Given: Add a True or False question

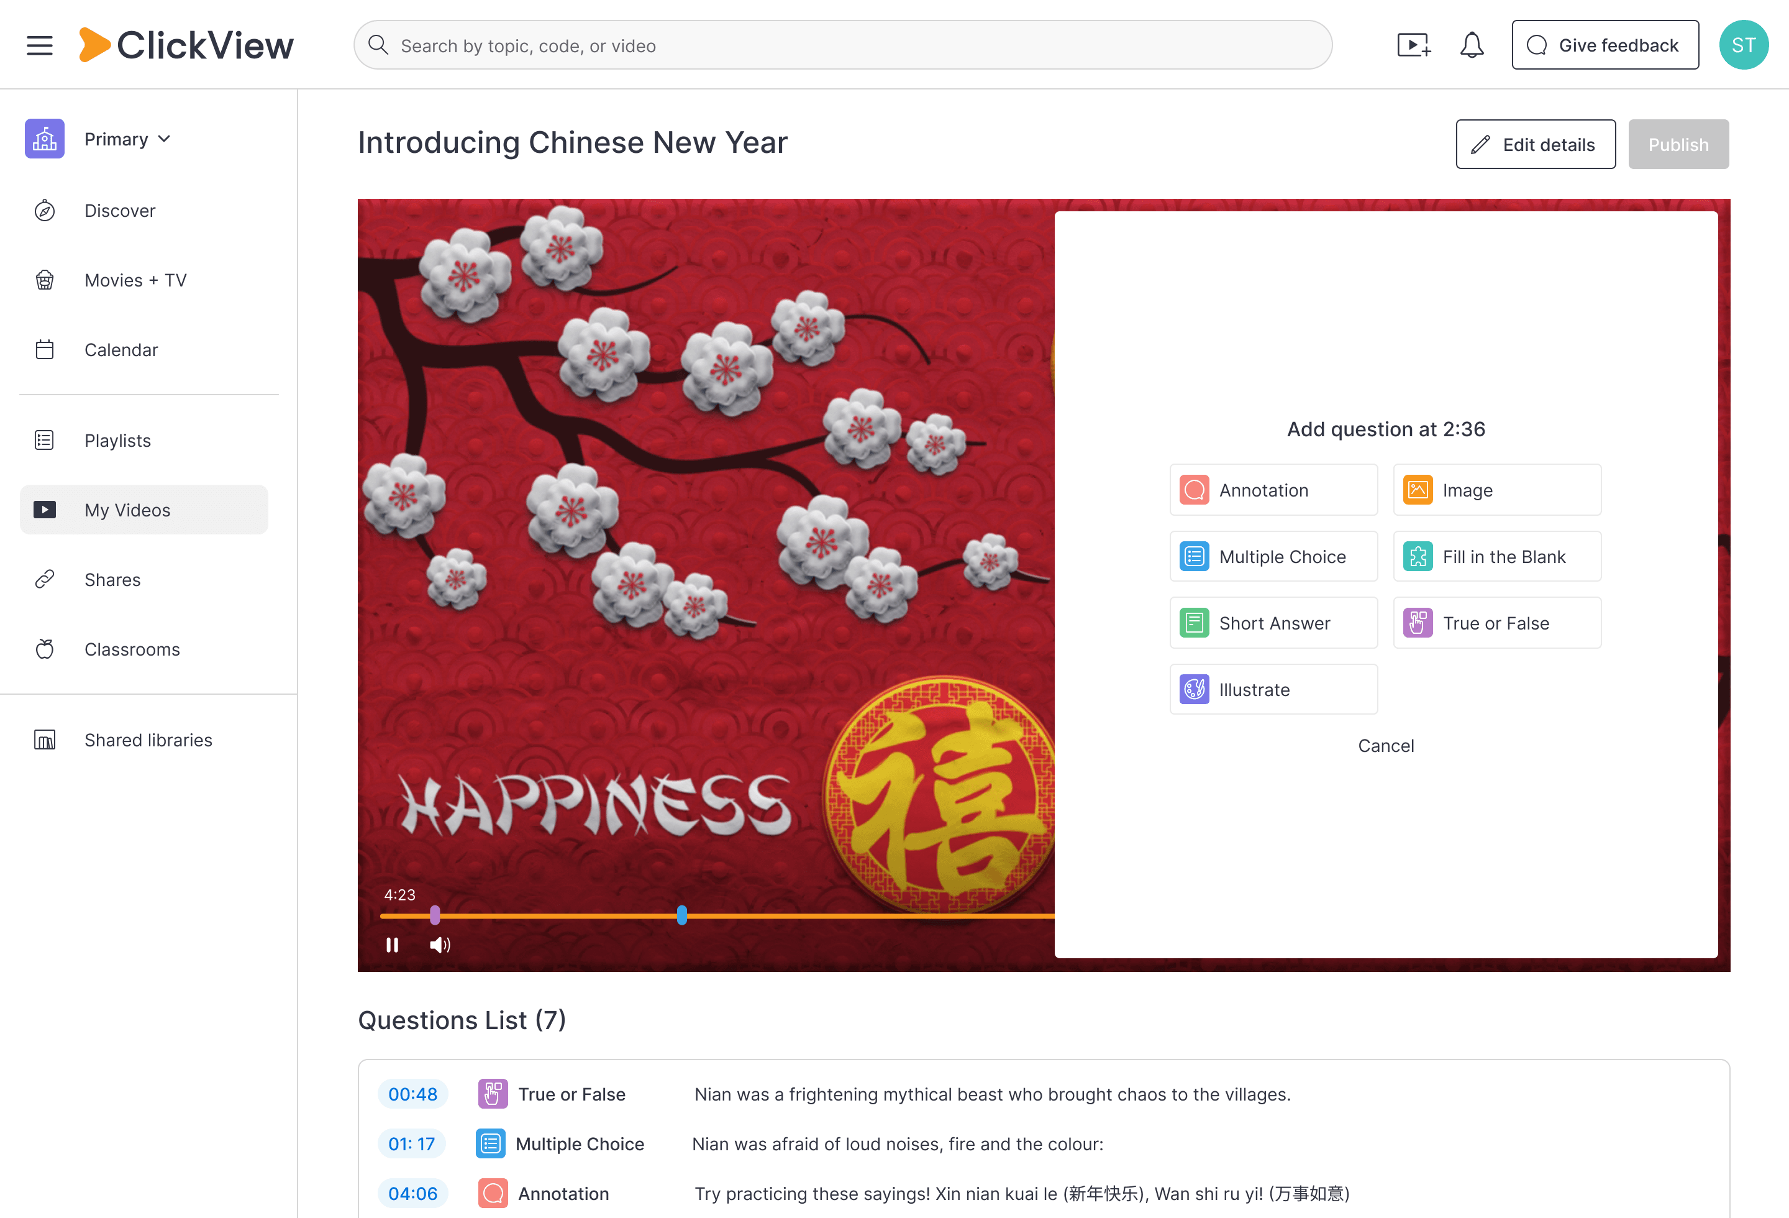Looking at the screenshot, I should pos(1497,624).
